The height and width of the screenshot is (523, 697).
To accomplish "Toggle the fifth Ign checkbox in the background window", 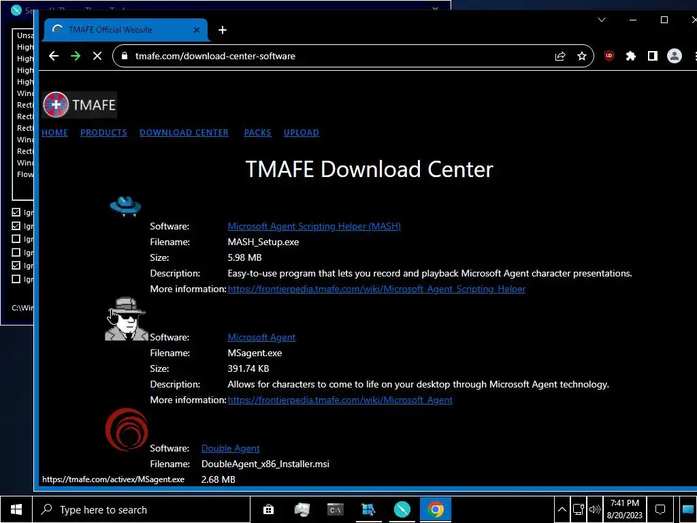I will pyautogui.click(x=16, y=266).
